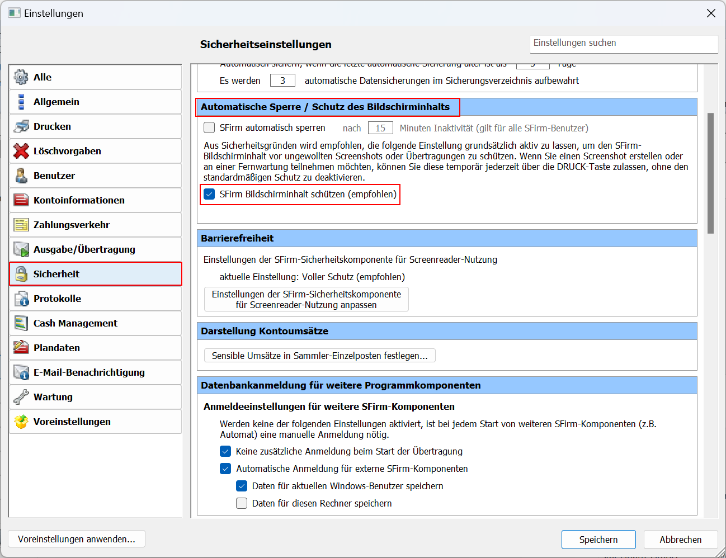
Task: Select Löschvorgaben in the sidebar
Action: click(96, 151)
